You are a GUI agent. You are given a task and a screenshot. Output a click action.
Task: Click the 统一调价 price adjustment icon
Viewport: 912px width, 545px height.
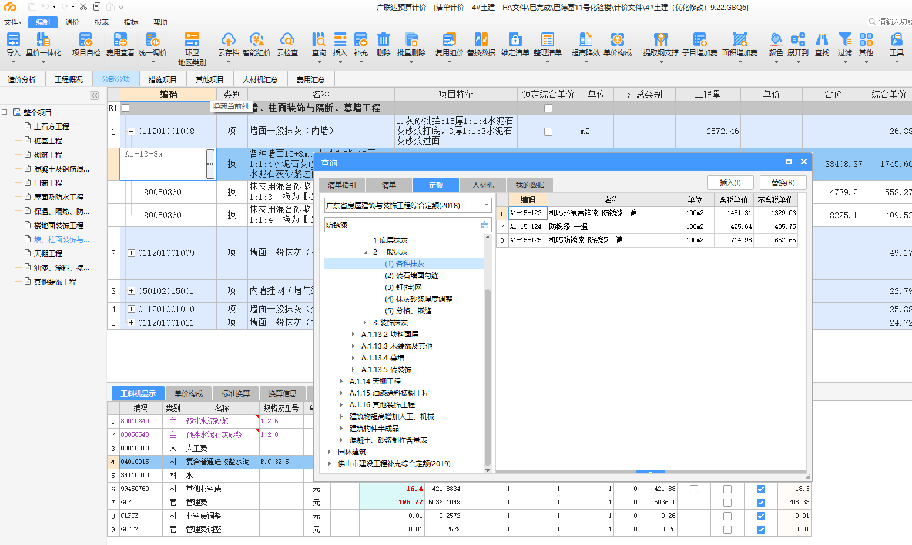coord(152,40)
